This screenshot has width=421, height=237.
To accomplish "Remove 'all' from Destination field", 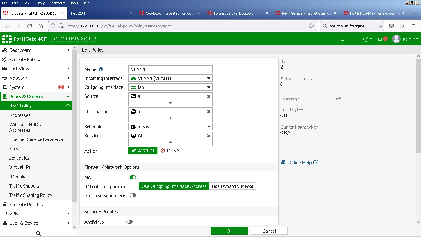I will [209, 112].
